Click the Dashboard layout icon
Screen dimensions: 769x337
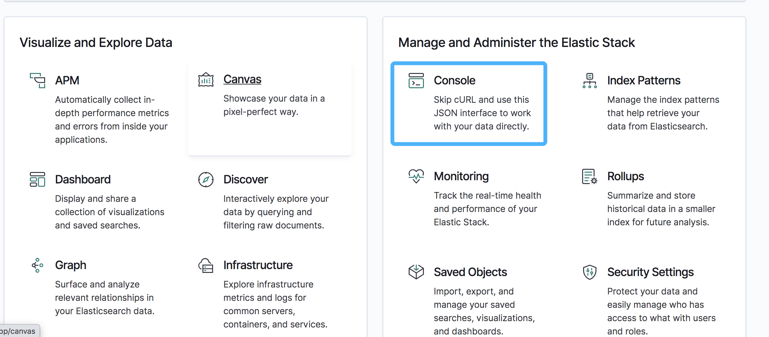point(37,180)
